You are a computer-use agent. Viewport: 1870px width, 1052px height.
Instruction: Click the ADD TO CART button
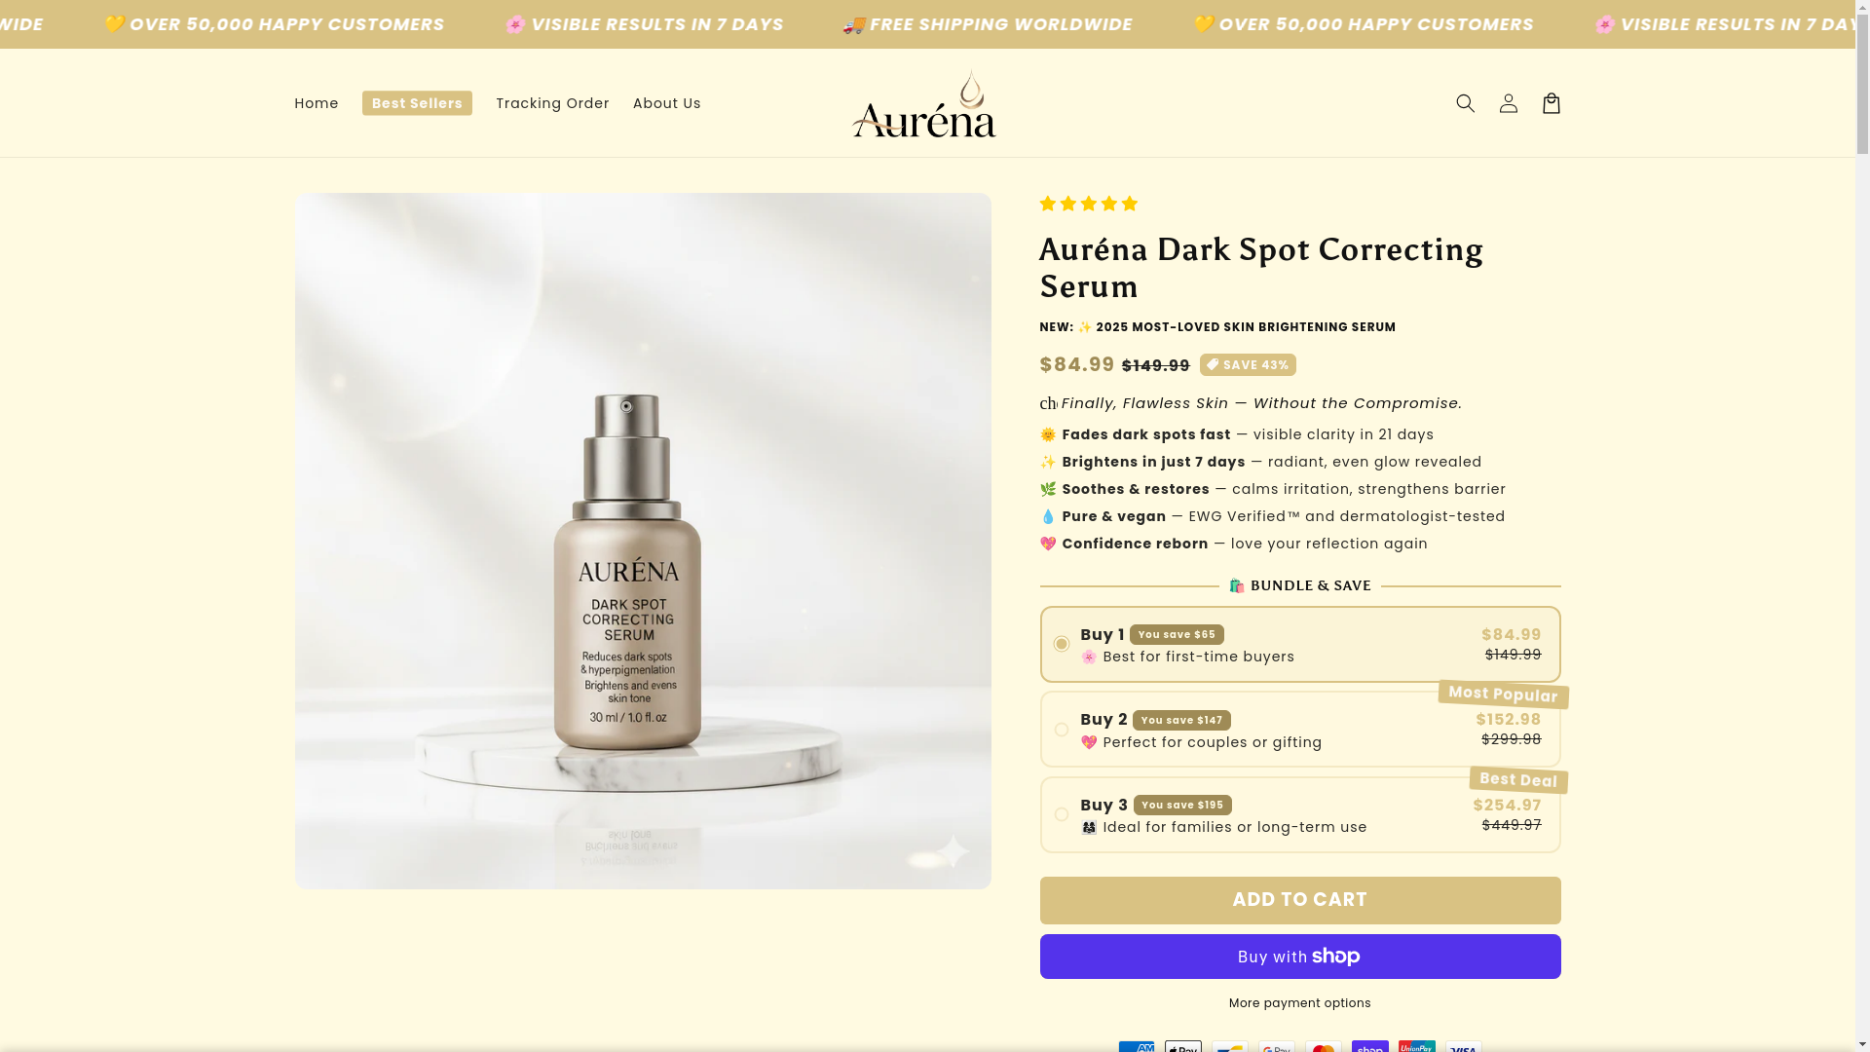[1299, 900]
